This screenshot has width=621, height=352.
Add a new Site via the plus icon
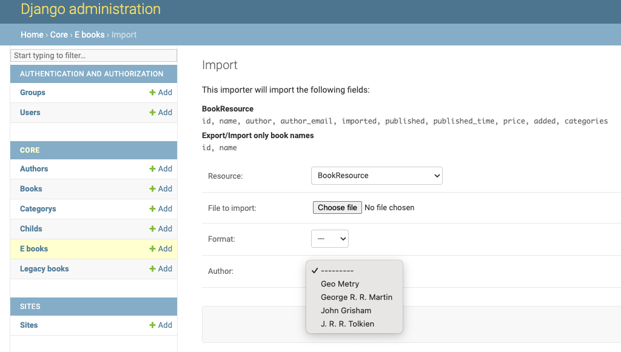pos(161,325)
